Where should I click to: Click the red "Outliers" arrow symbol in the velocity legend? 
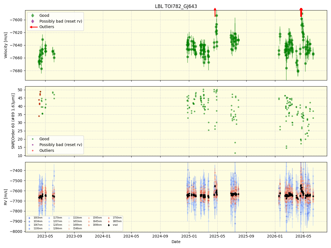34,27
